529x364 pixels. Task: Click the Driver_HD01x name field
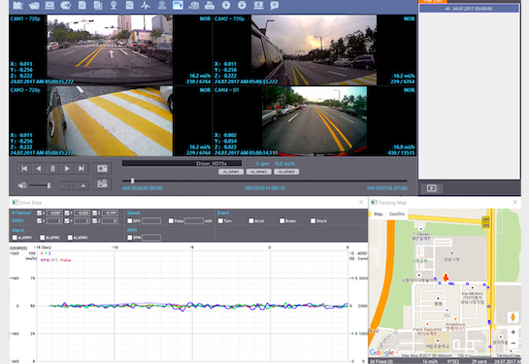(182, 163)
